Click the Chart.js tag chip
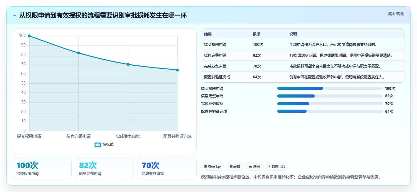 pyautogui.click(x=212, y=166)
